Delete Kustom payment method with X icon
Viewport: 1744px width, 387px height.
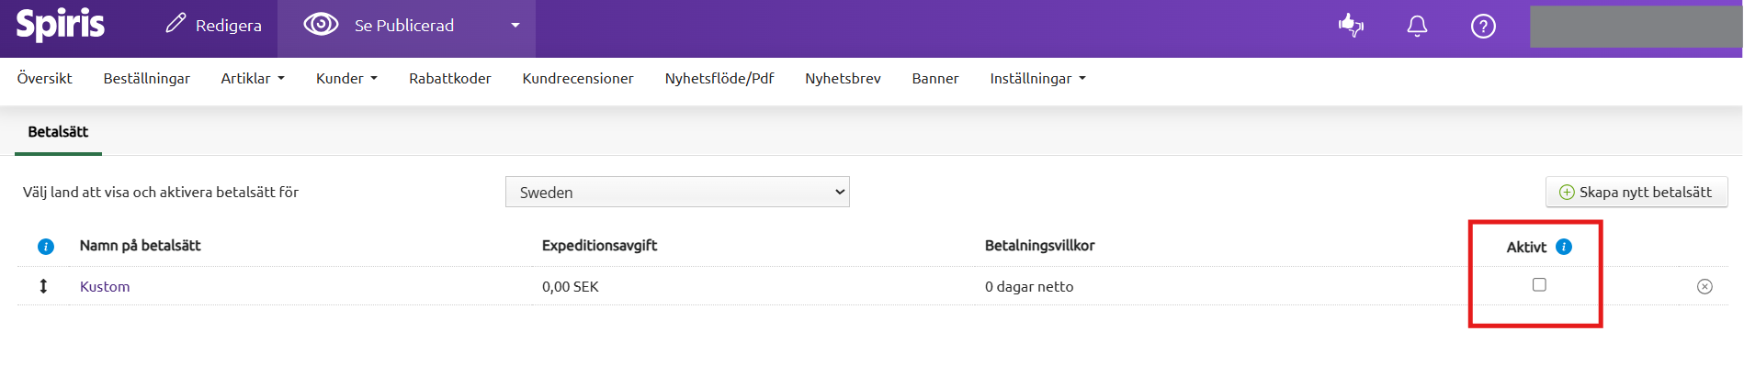tap(1704, 286)
